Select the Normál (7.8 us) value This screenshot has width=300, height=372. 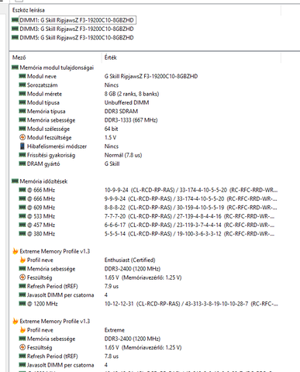[123, 155]
